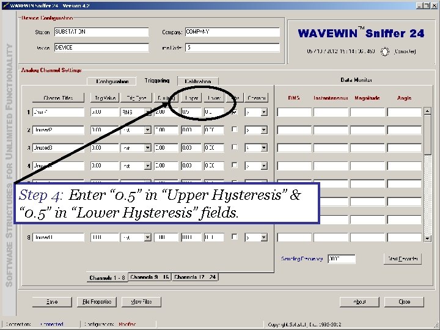440x330 pixels.
Task: Click the Trig Value field for channel 2
Action: [105, 130]
